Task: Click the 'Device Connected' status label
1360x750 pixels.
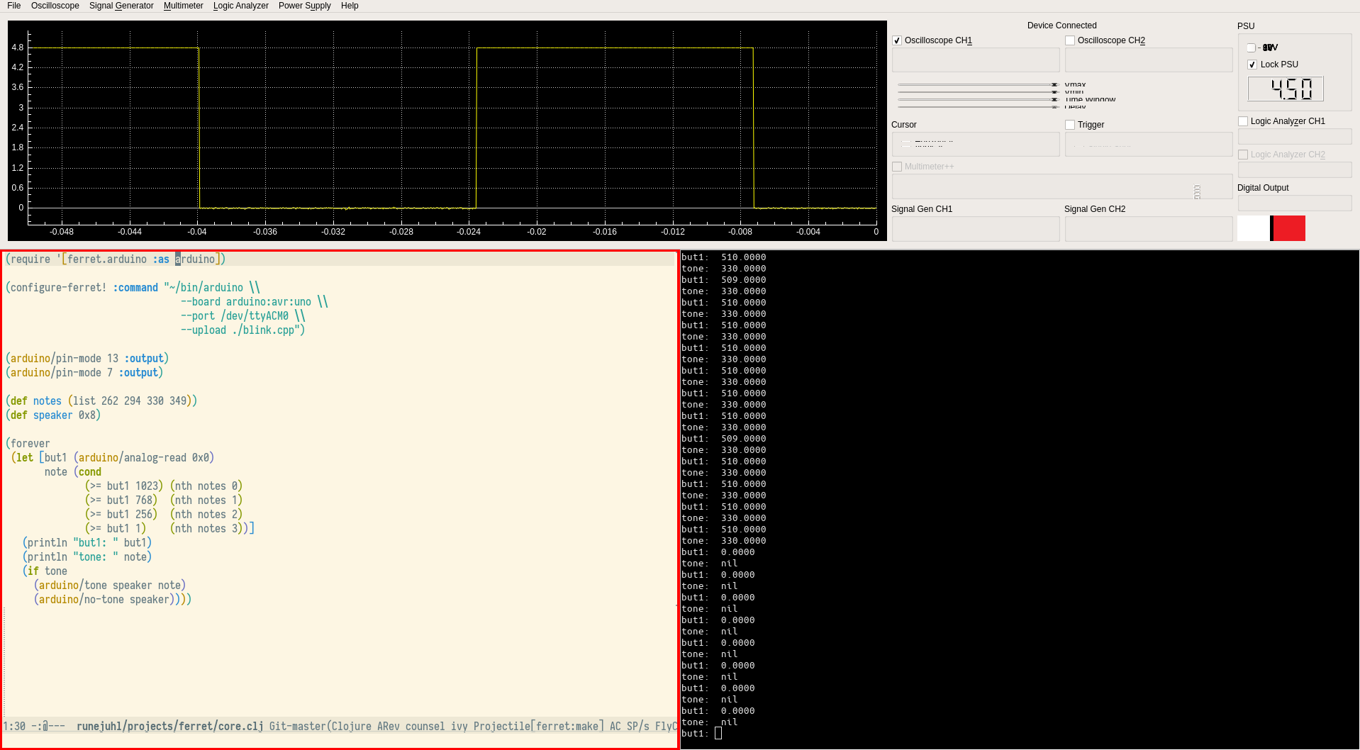Action: coord(1061,26)
